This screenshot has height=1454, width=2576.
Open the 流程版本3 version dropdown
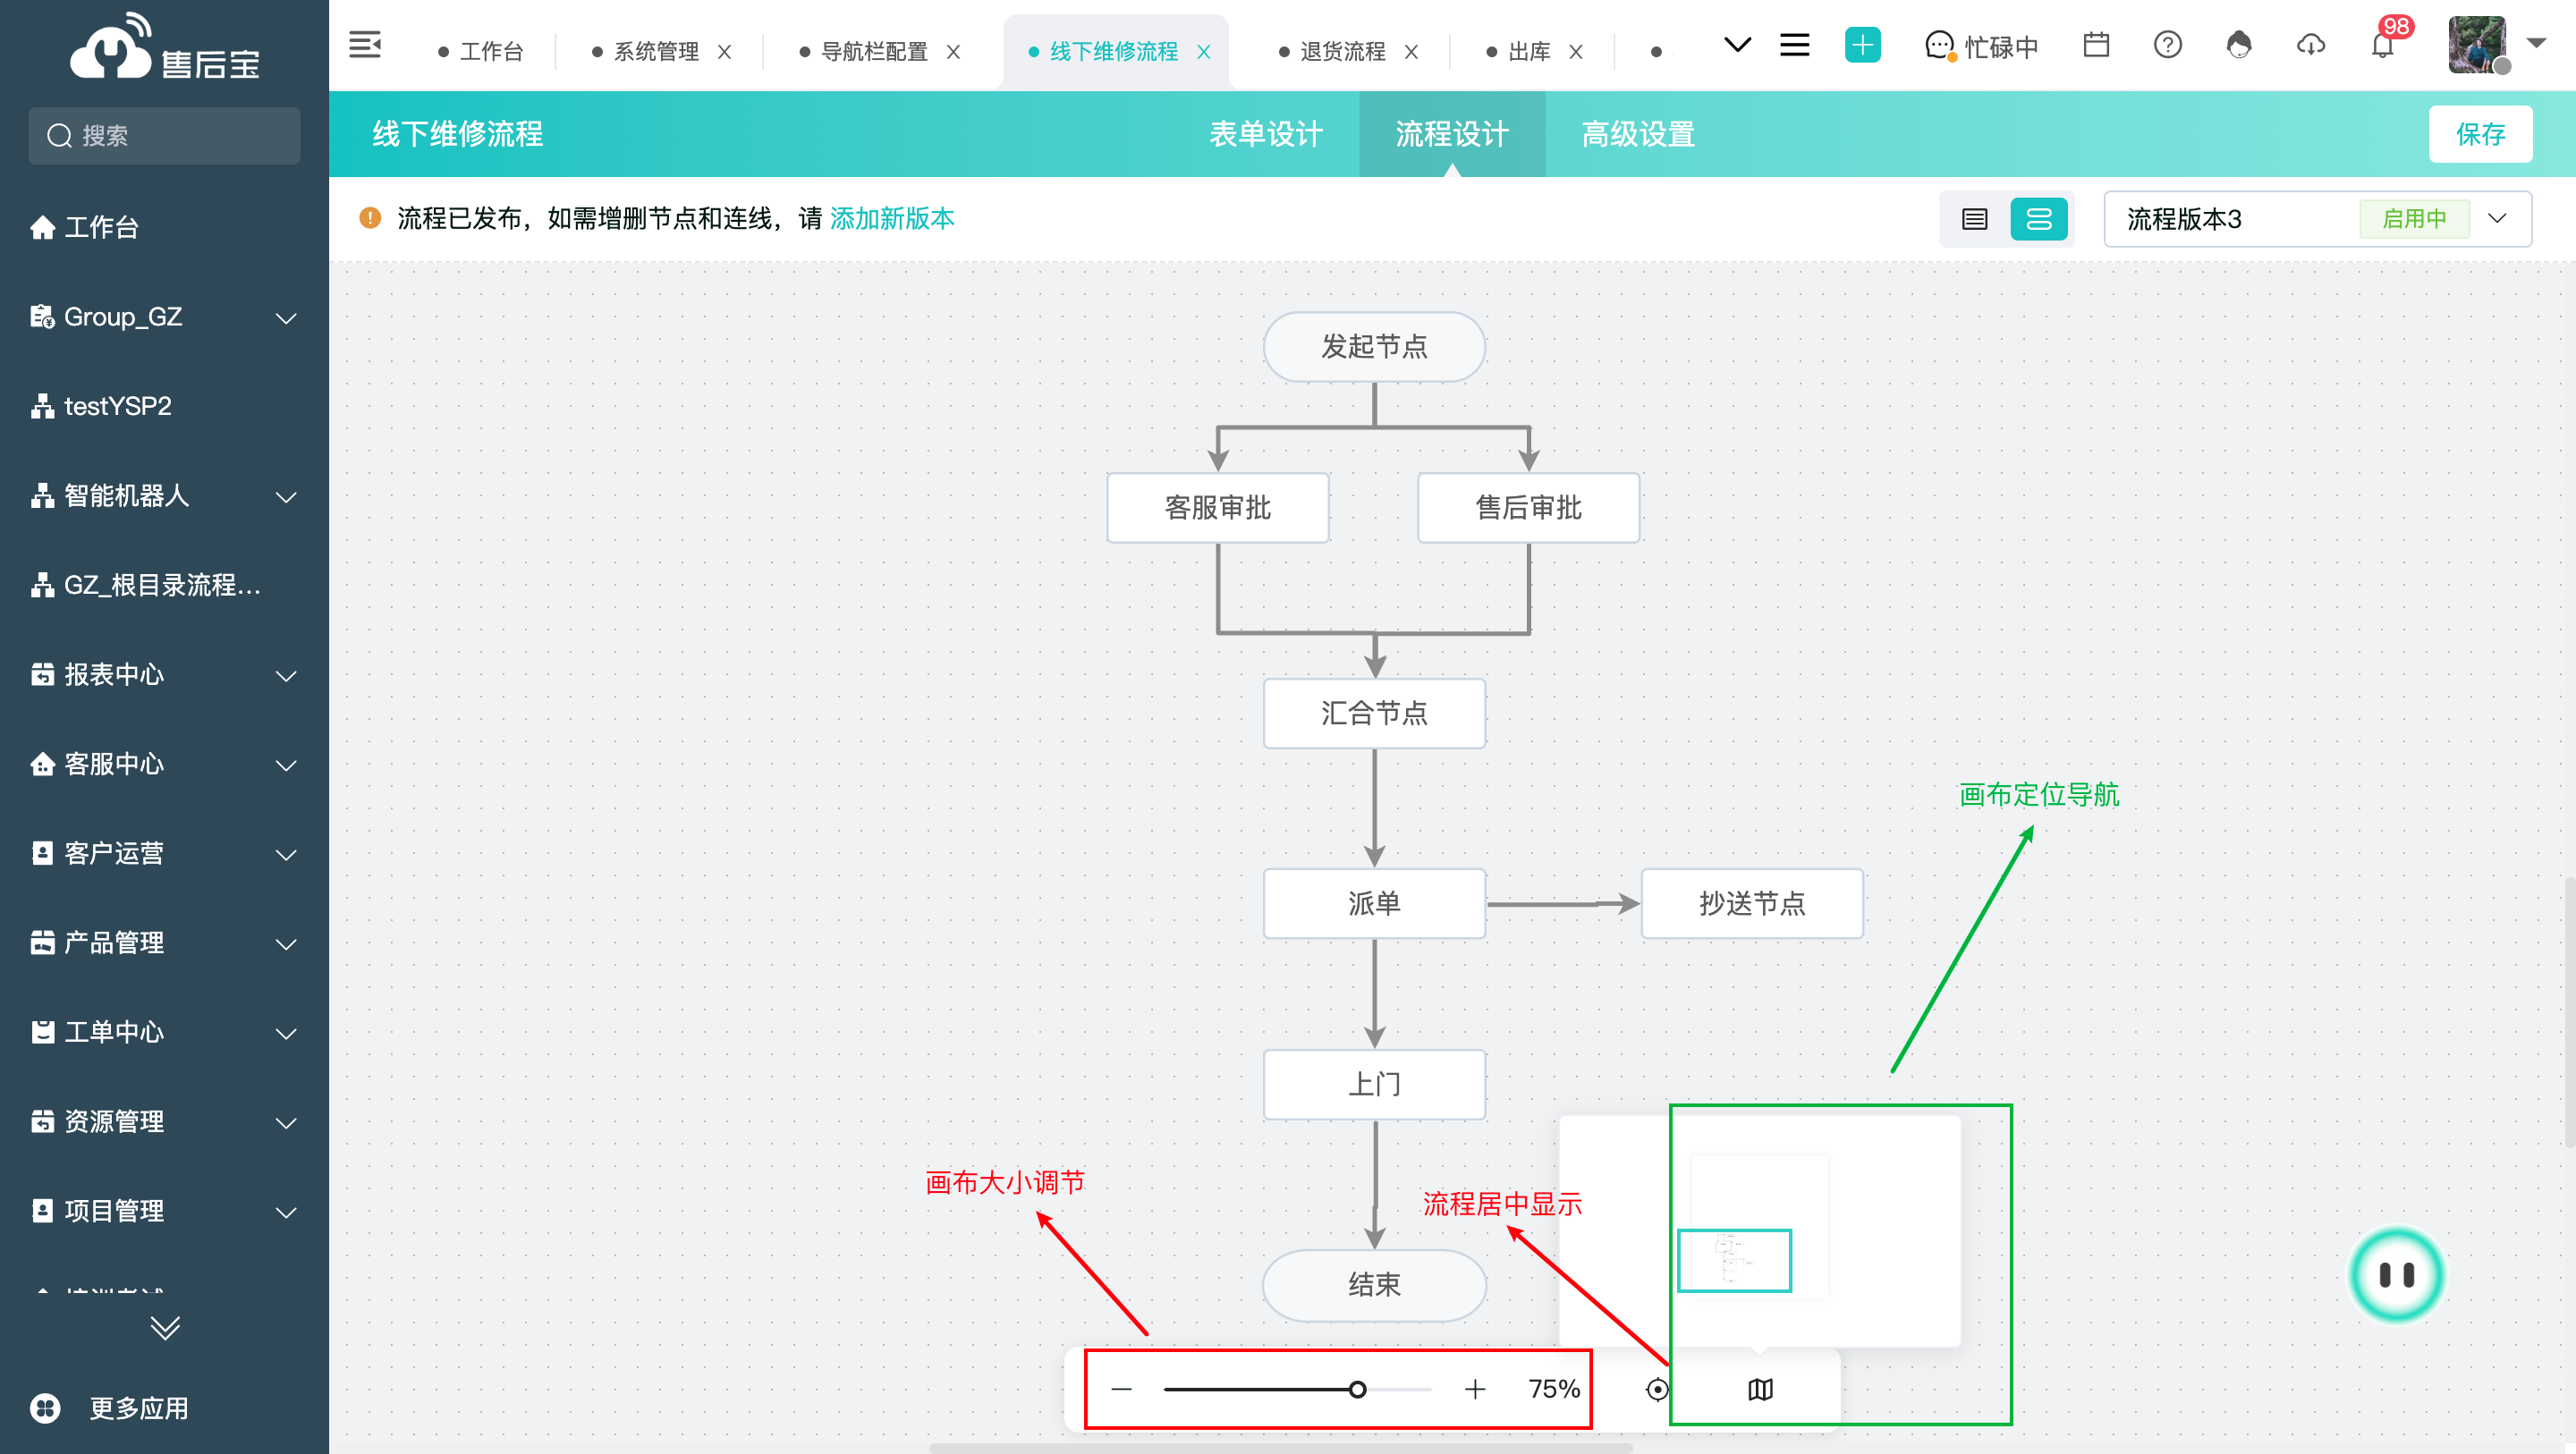[x=2317, y=219]
